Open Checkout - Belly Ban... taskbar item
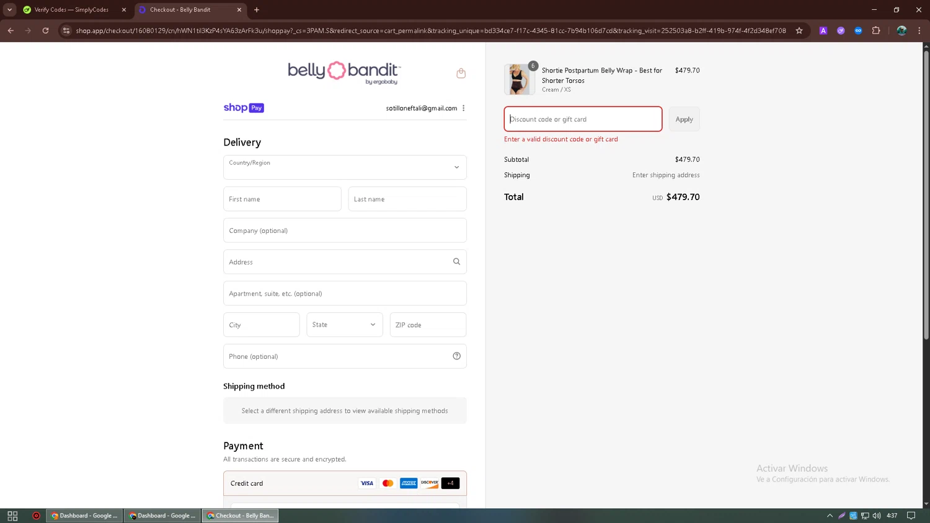 point(241,516)
